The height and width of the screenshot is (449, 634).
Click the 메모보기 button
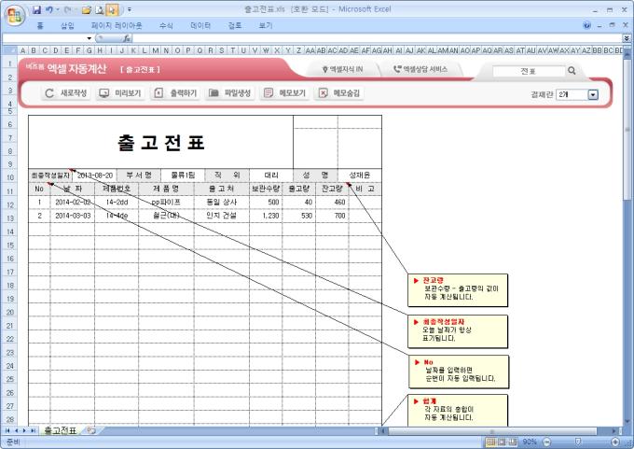click(x=284, y=93)
